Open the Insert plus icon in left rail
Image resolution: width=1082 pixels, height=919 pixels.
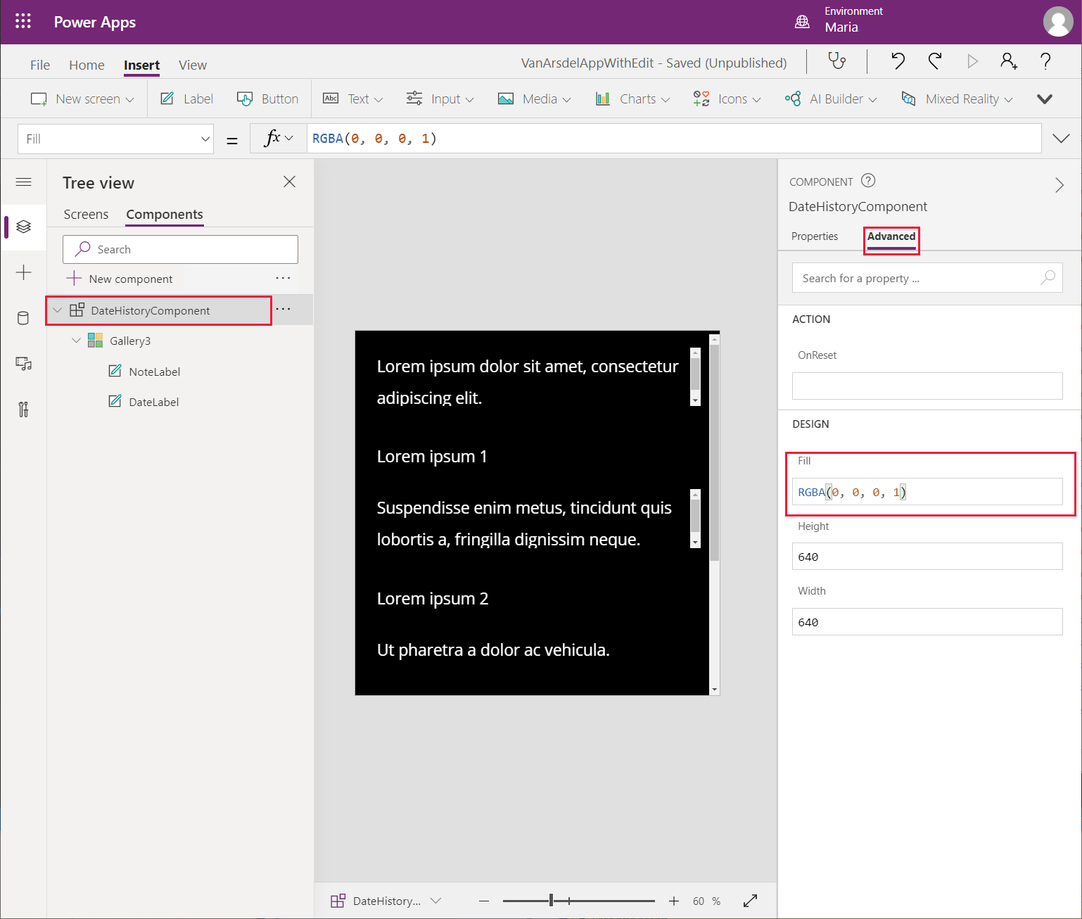[x=23, y=272]
